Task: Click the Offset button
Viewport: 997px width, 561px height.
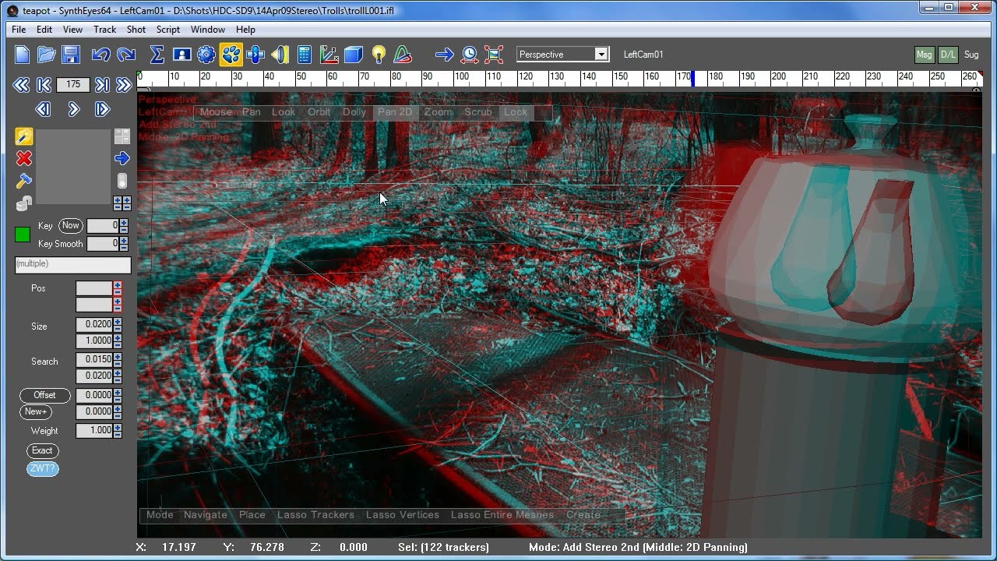Action: coord(44,396)
